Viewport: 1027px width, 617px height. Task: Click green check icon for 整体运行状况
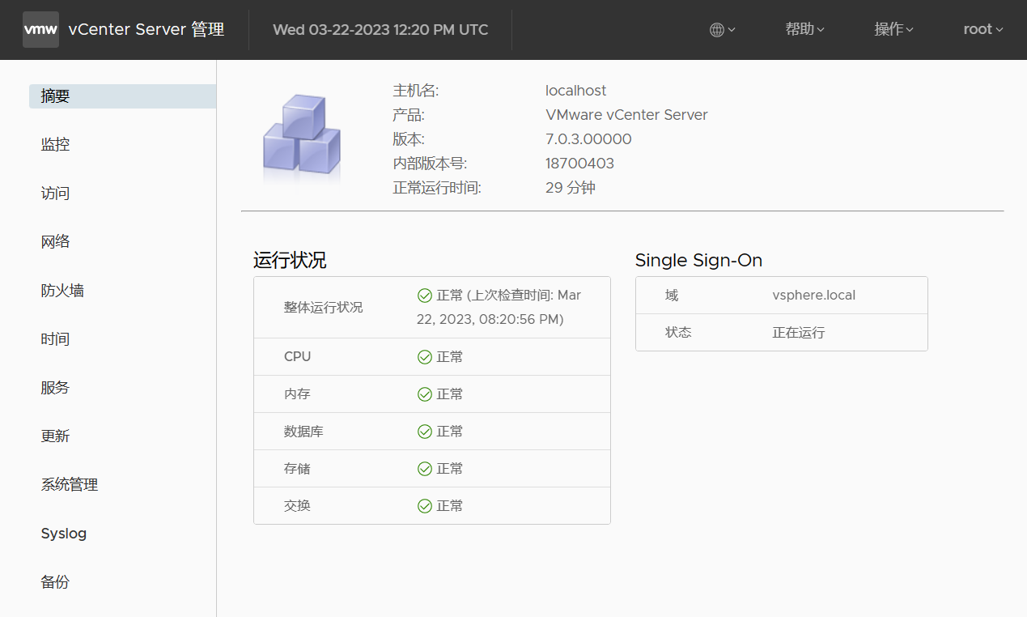424,296
